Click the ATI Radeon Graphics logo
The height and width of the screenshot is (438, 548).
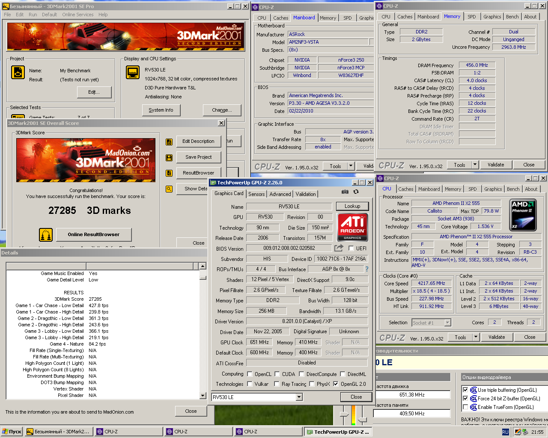(x=352, y=227)
